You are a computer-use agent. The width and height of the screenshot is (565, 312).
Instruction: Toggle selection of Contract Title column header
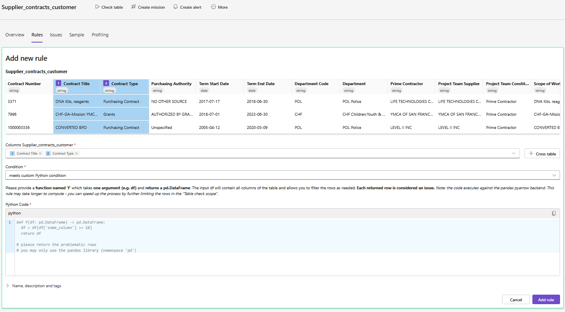pyautogui.click(x=76, y=83)
